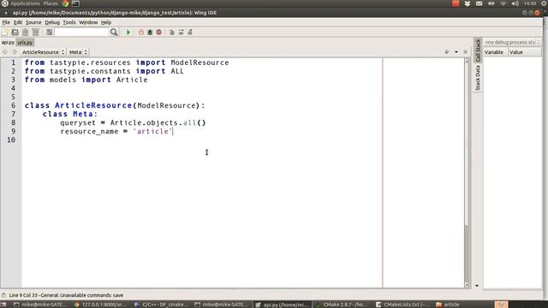Viewport: 548px width, 308px height.
Task: Open the Wi-Fi network indicator
Action: (x=503, y=3)
